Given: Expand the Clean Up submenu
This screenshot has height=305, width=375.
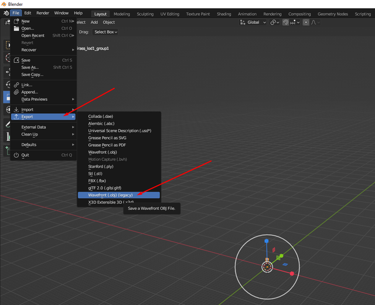Looking at the screenshot, I should click(x=43, y=134).
